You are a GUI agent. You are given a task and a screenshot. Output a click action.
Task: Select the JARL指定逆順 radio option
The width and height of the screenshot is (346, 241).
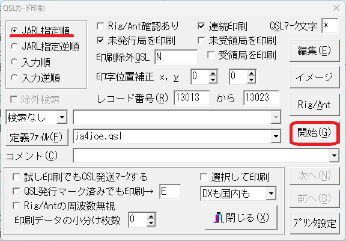pos(14,46)
